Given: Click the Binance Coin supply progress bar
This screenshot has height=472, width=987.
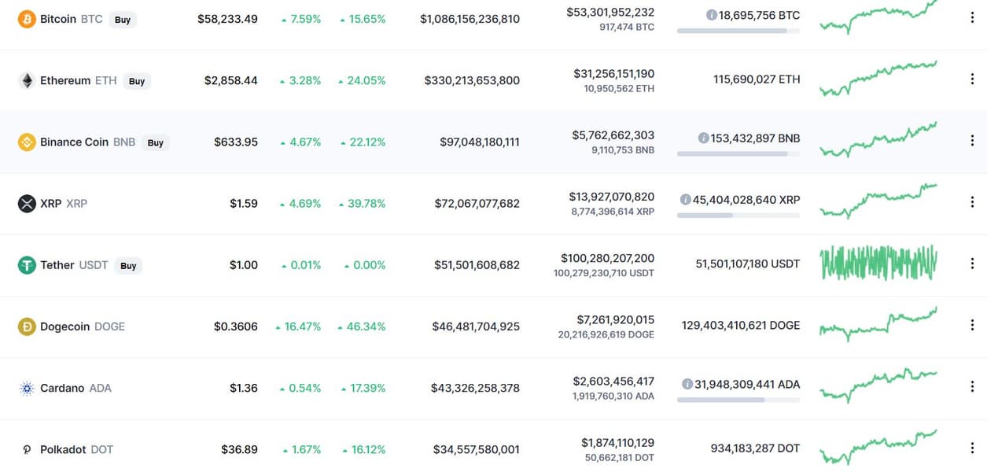Looking at the screenshot, I should click(x=738, y=154).
